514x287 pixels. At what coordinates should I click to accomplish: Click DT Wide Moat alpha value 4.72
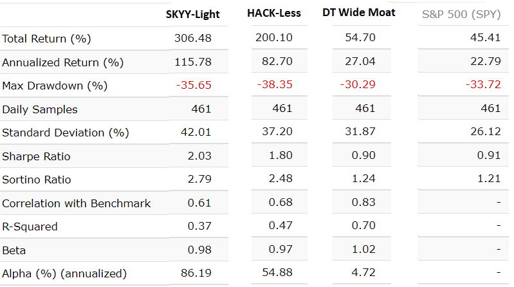tap(363, 273)
